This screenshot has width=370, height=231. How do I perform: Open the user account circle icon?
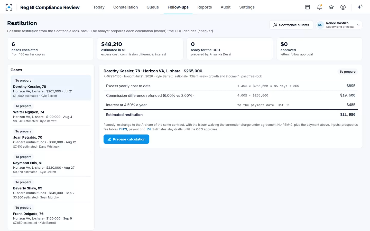(343, 7)
